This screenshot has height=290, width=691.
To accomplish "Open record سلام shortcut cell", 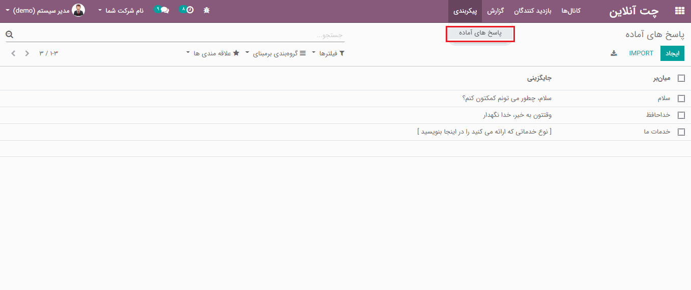I will point(664,99).
